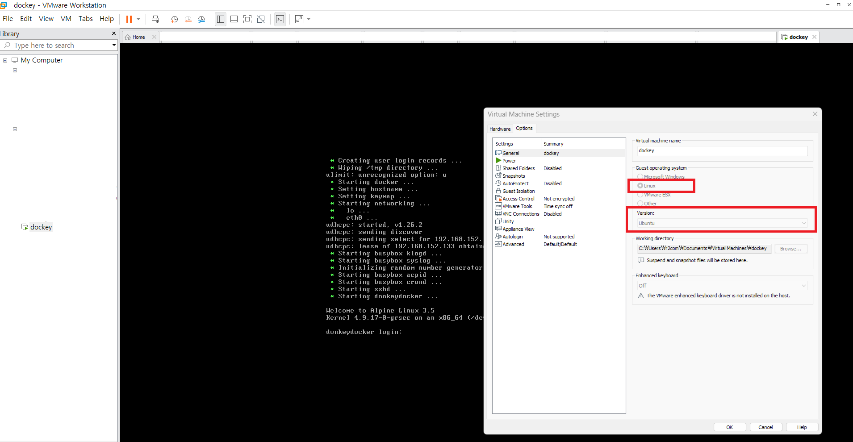The image size is (853, 442).
Task: Open the File menu
Action: [x=8, y=19]
